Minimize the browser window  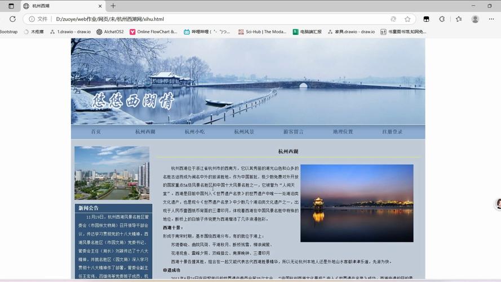click(x=473, y=6)
